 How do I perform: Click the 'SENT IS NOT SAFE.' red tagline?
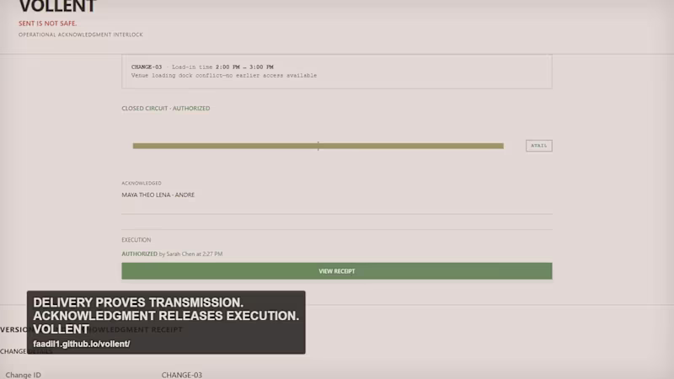[48, 24]
